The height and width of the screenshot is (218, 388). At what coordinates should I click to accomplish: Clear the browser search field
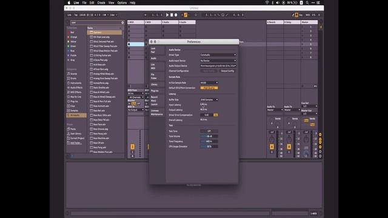pyautogui.click(x=122, y=22)
